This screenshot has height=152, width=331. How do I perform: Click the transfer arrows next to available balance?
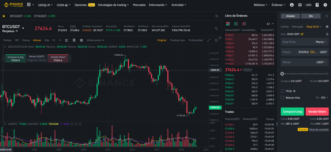pos(302,34)
